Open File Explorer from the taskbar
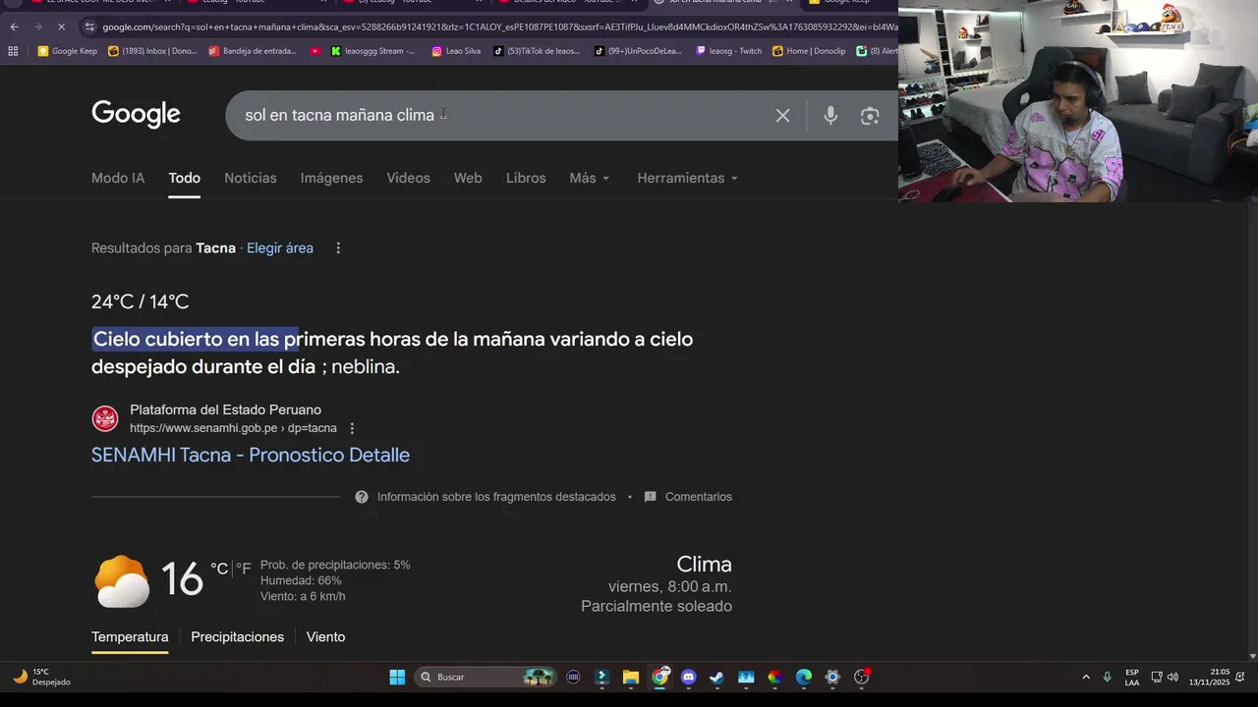This screenshot has width=1258, height=707. point(630,677)
